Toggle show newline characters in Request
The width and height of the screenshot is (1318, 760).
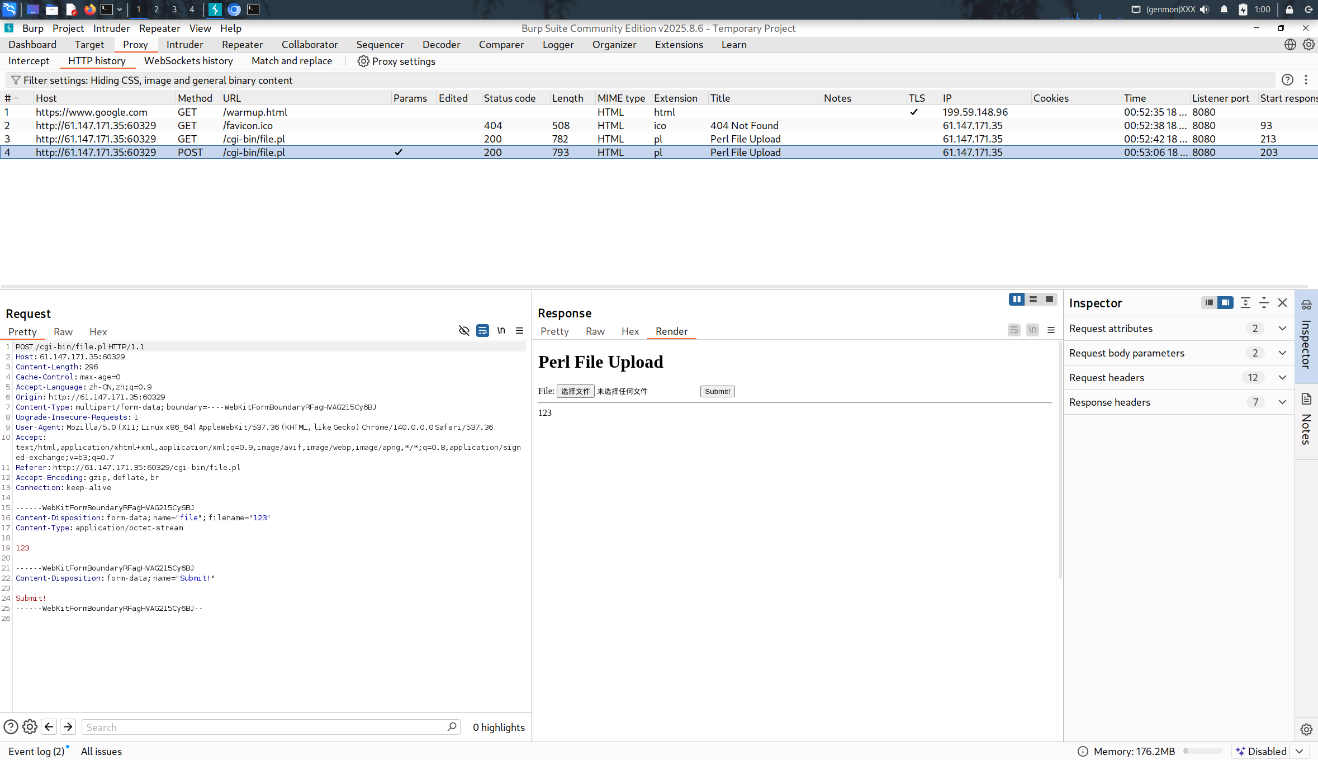[x=501, y=330]
